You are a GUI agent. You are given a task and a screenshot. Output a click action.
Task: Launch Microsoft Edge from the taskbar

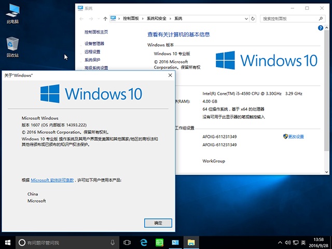(144, 242)
